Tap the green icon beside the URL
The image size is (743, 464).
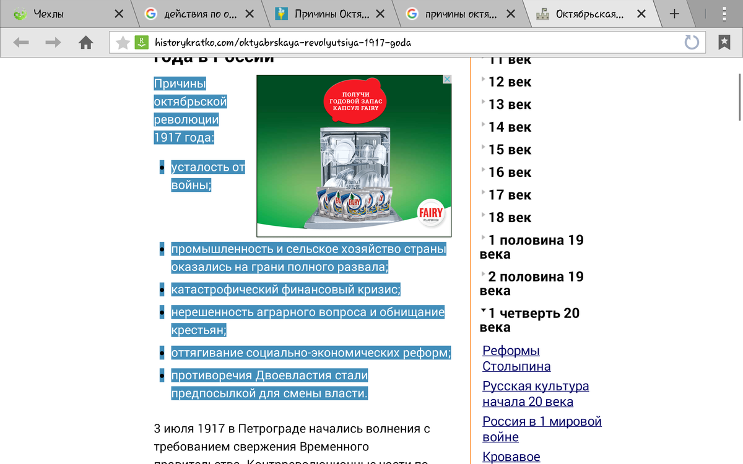[x=142, y=42]
